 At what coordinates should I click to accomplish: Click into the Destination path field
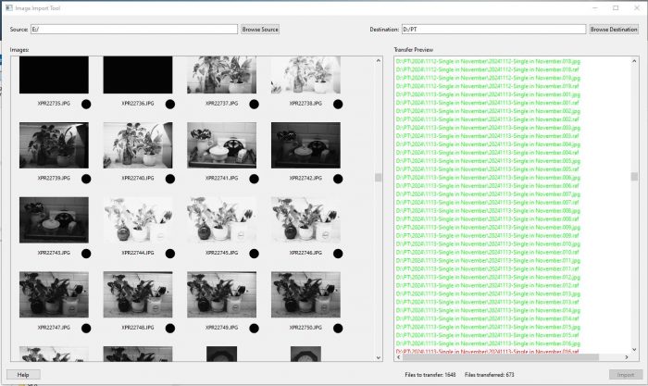(492, 30)
